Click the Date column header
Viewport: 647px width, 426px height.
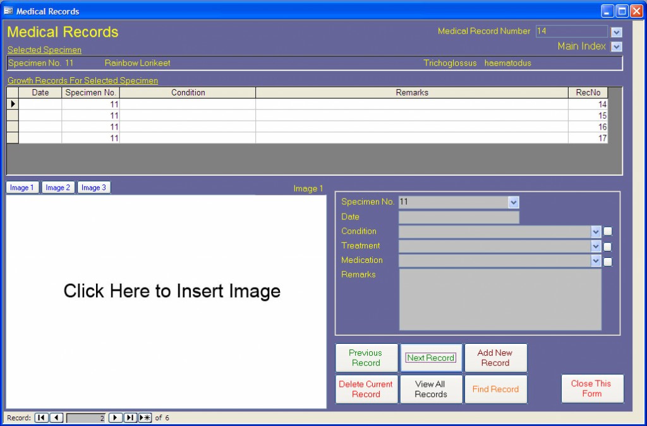coord(40,92)
